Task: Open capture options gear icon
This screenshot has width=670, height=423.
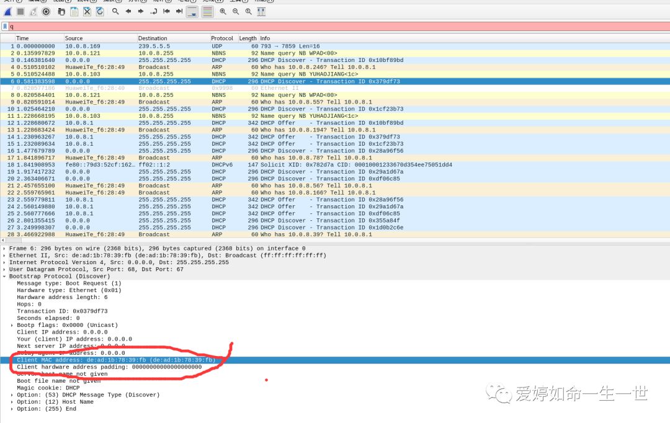Action: [x=46, y=12]
